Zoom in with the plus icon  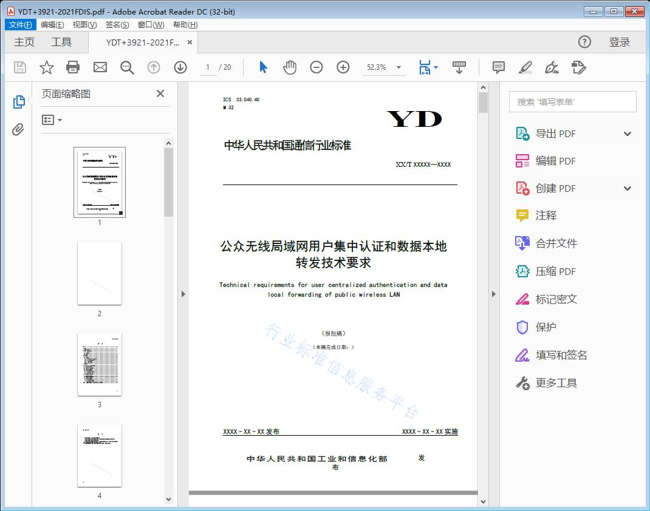[343, 67]
